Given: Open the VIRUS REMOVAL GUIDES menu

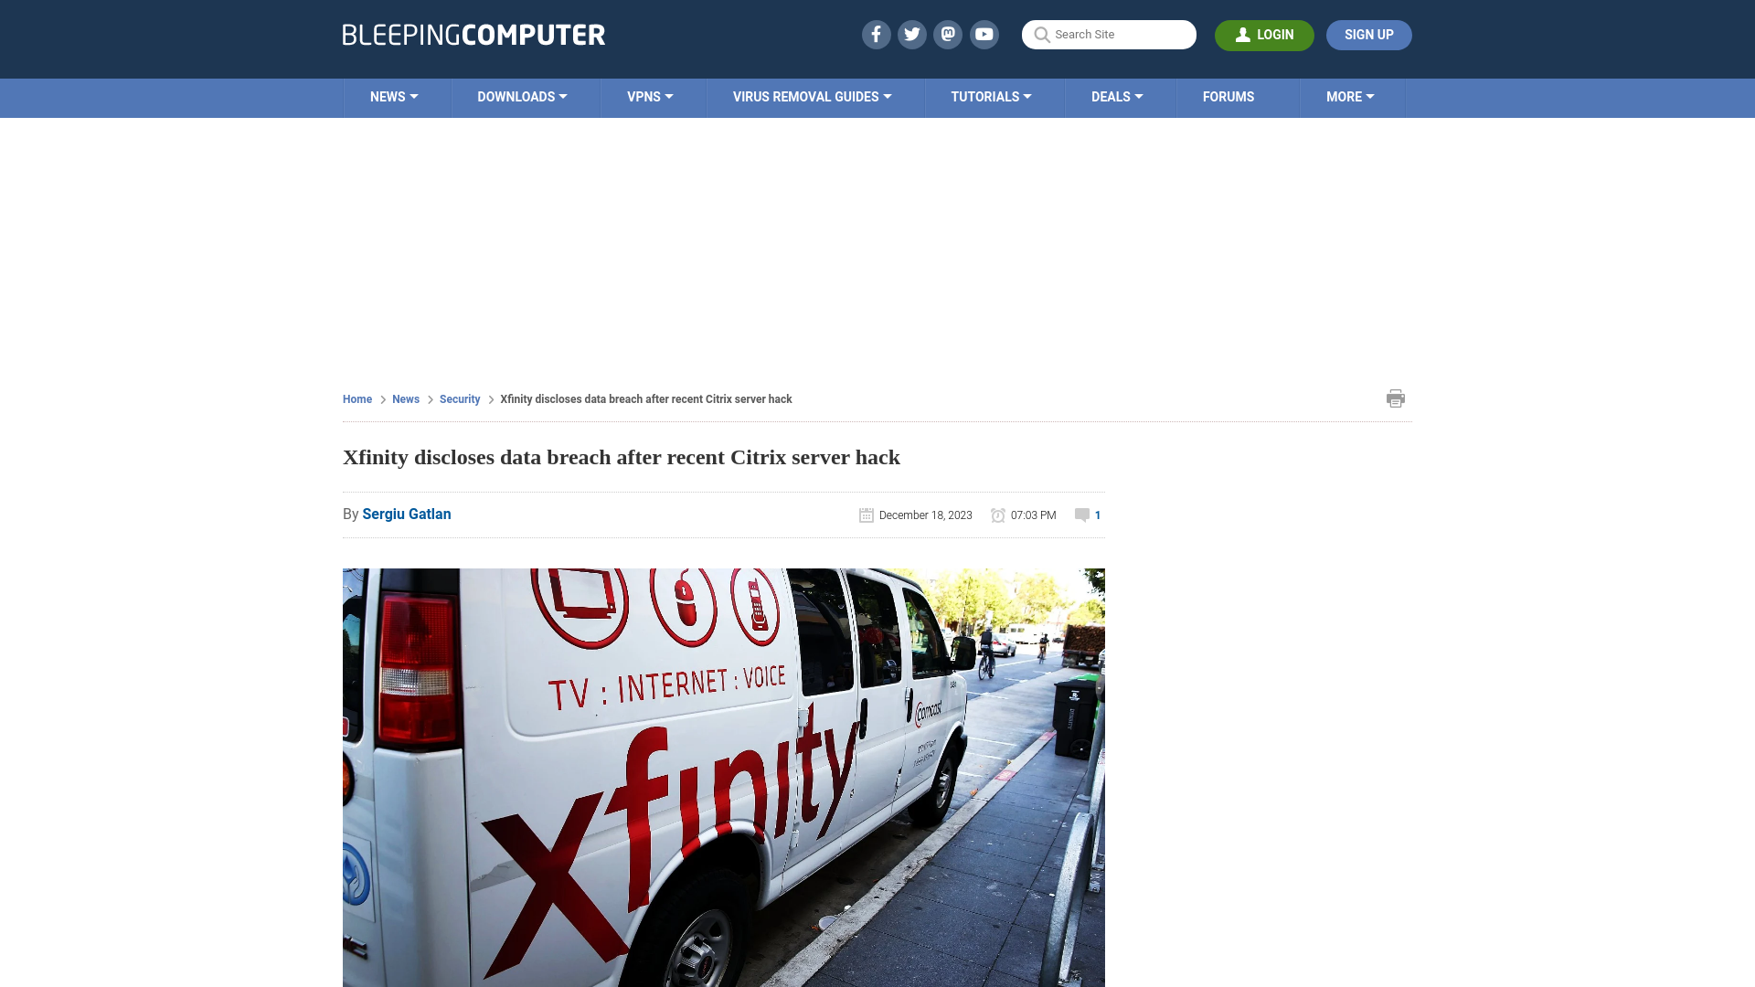Looking at the screenshot, I should [811, 96].
